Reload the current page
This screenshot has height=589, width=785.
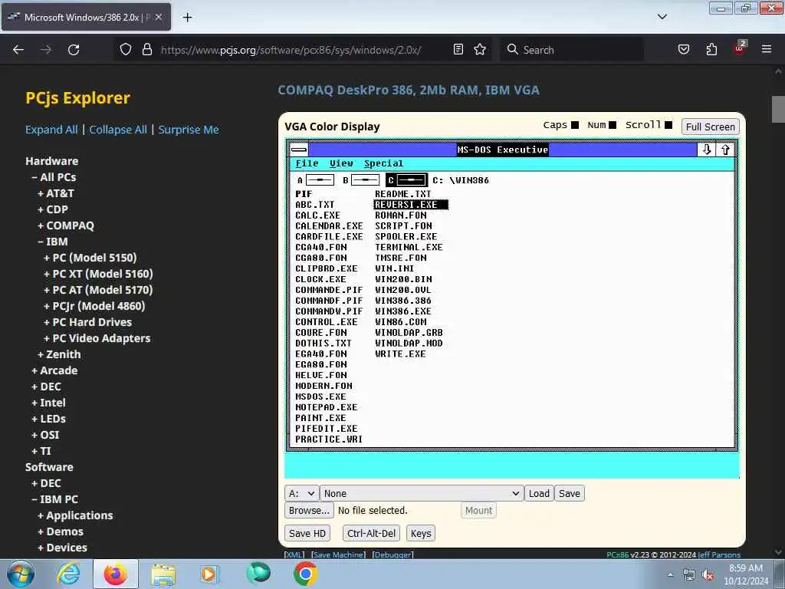(x=74, y=50)
